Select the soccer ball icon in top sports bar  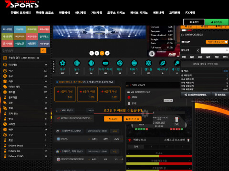[62, 63]
